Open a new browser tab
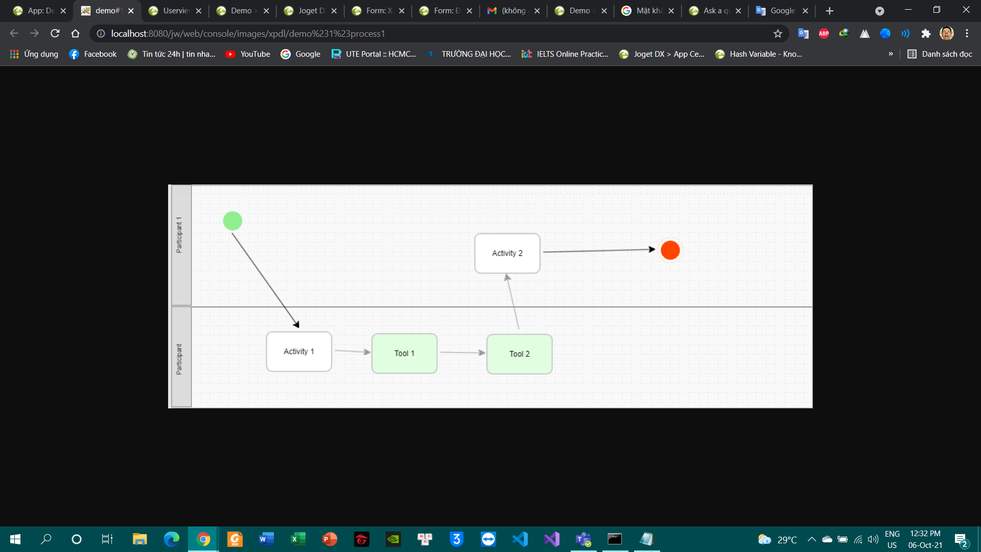 (829, 11)
